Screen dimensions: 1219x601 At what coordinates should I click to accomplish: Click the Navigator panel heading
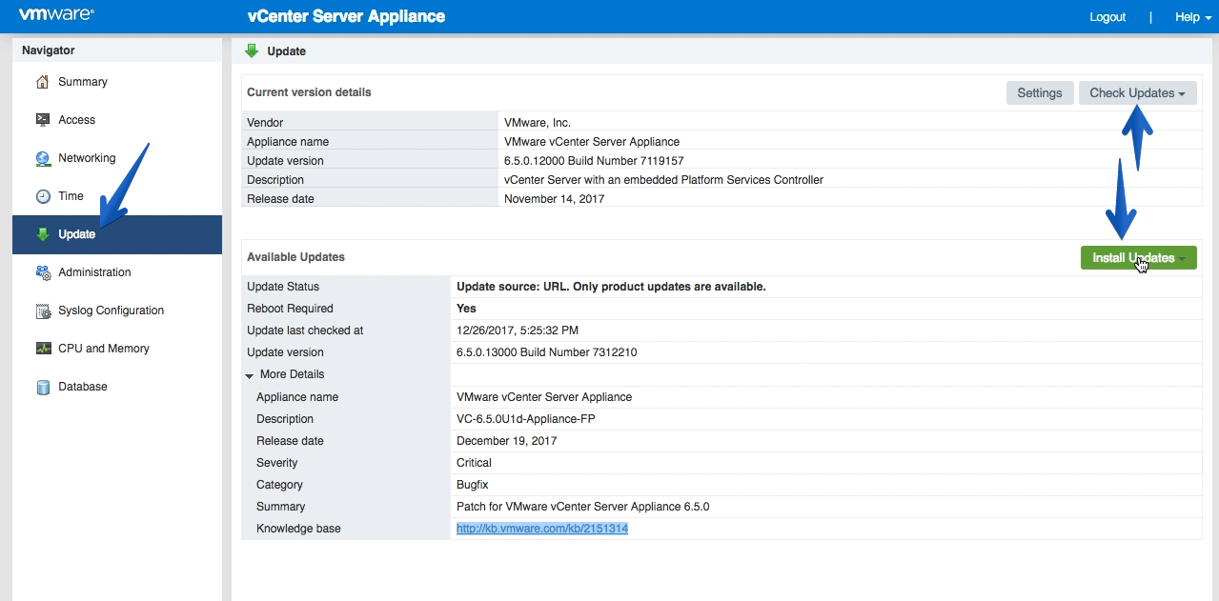49,50
